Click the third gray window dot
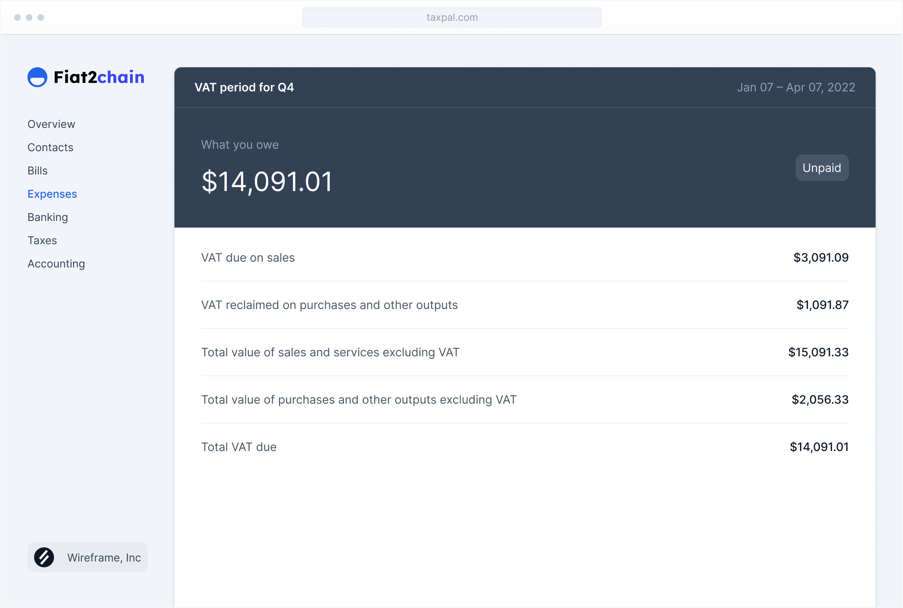Screen dimensions: 903x608 [41, 17]
